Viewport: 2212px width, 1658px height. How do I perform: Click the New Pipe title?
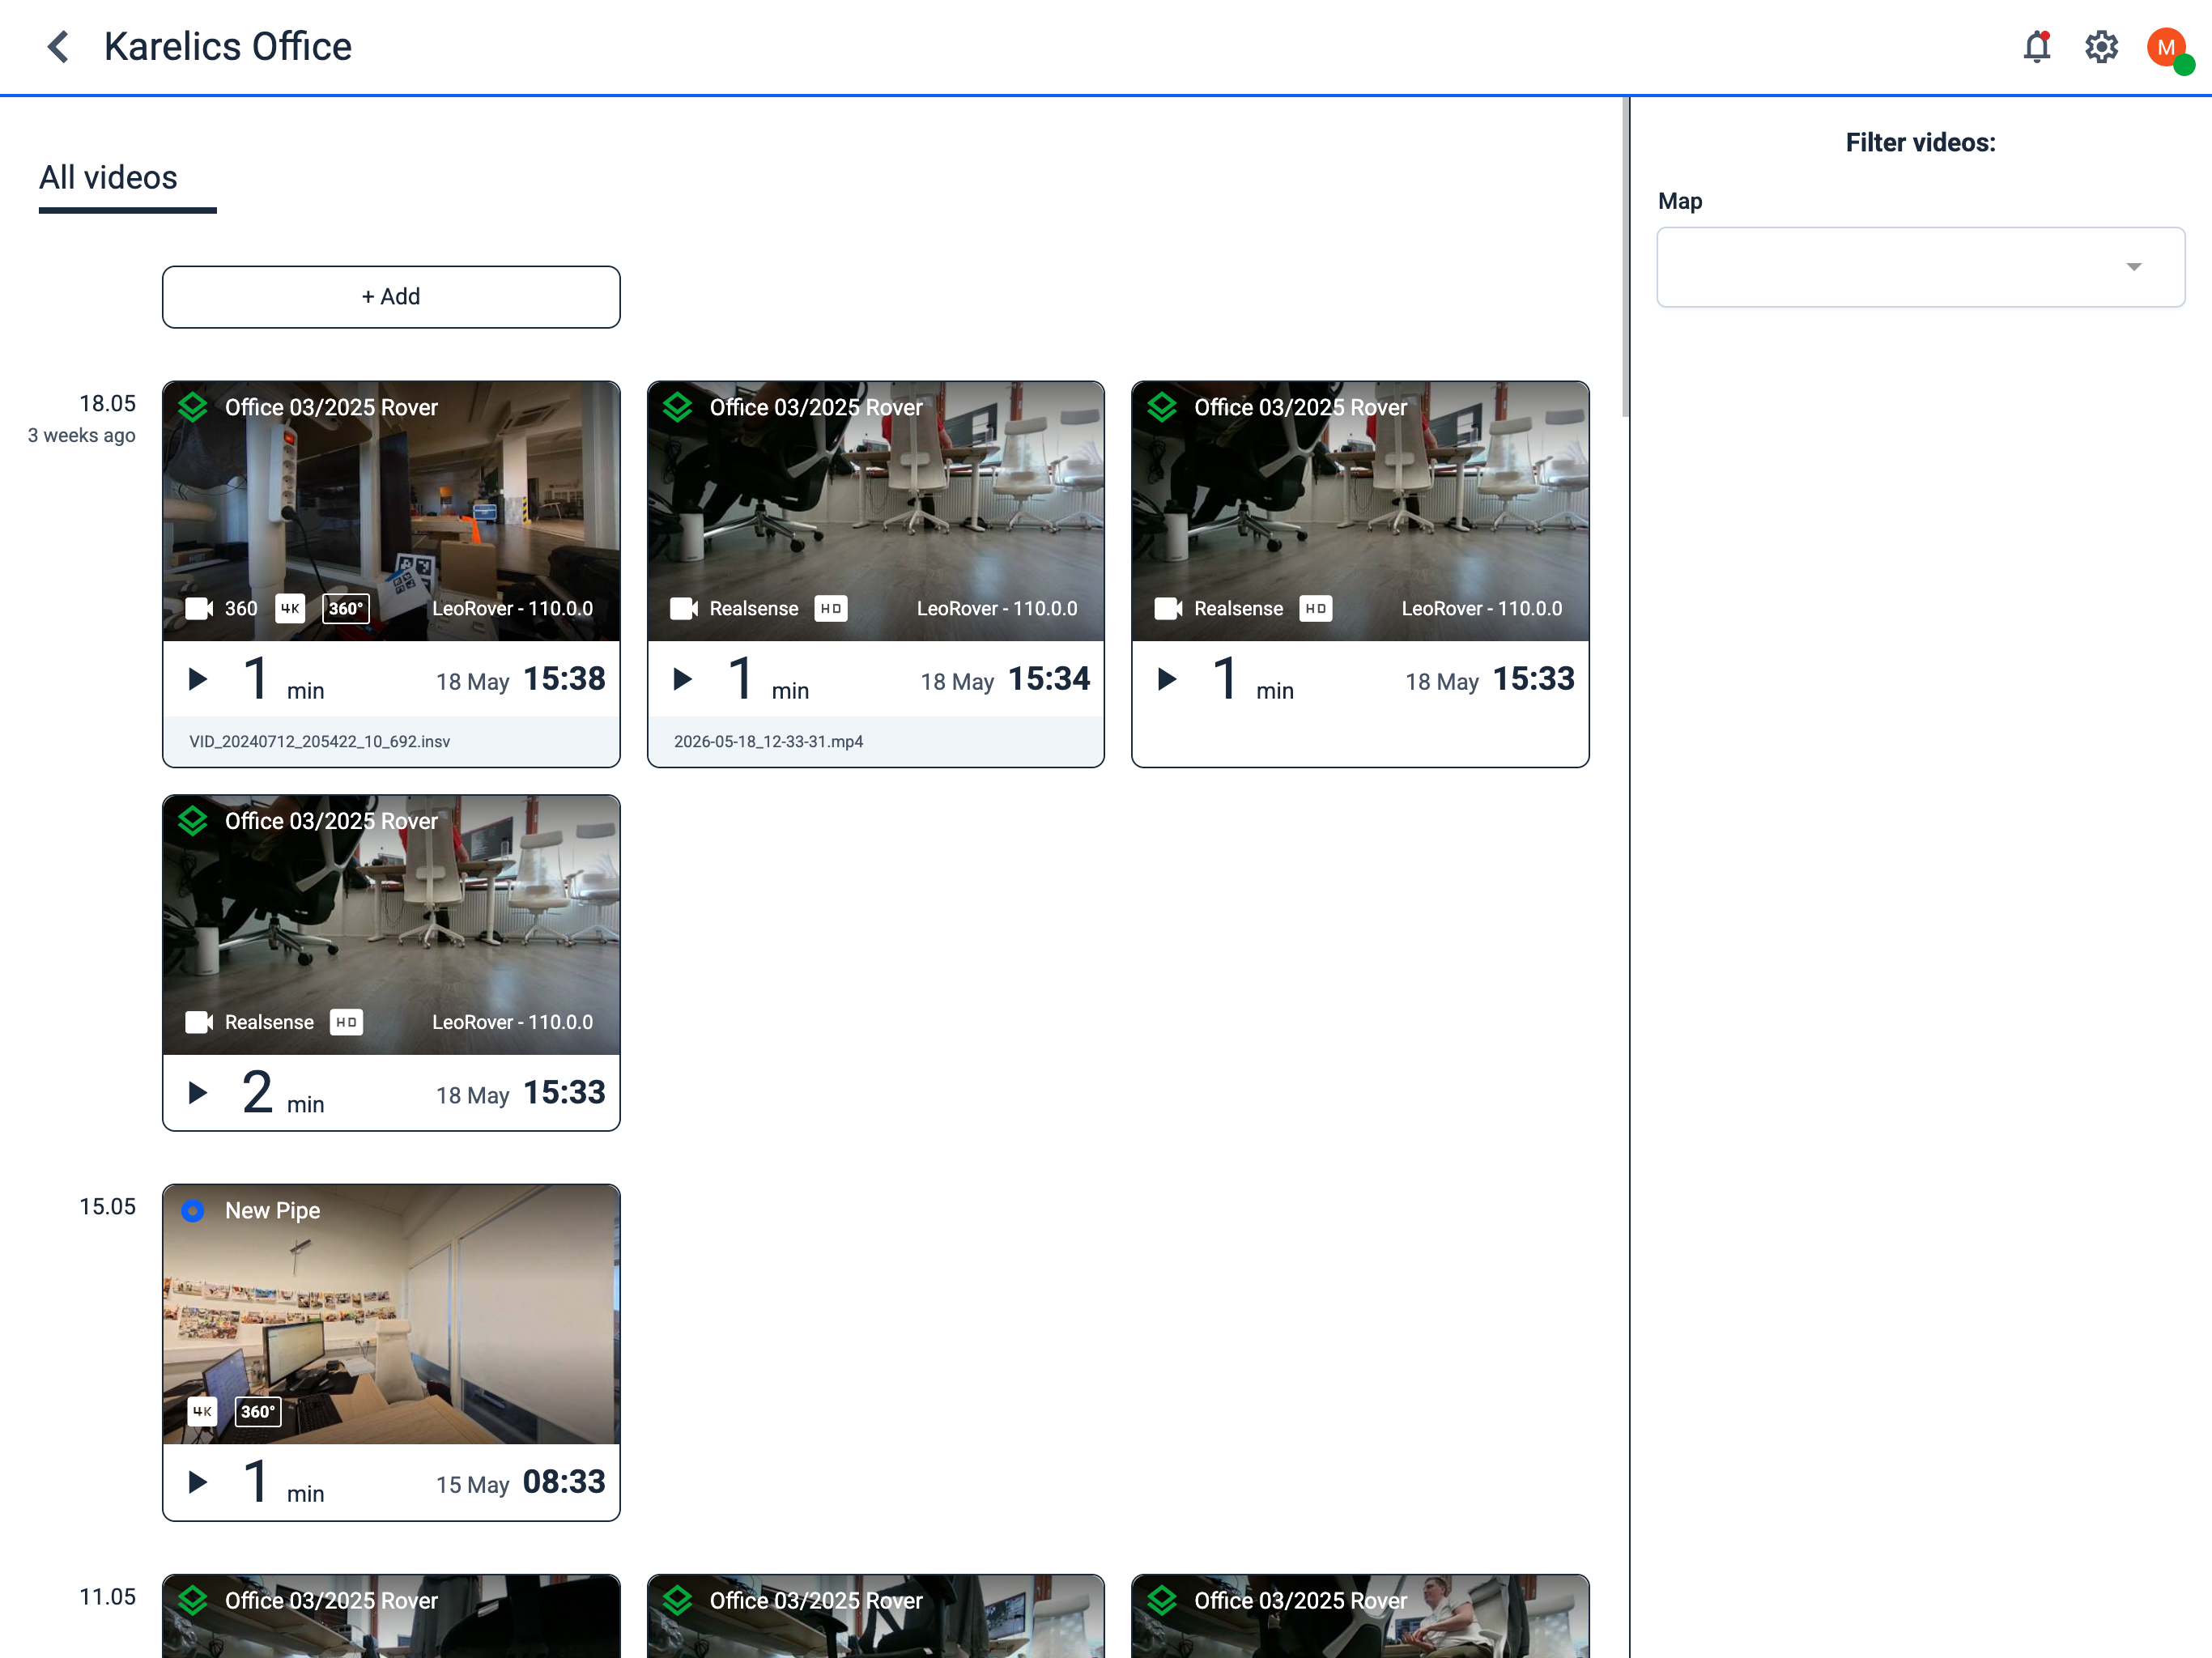[x=272, y=1211]
